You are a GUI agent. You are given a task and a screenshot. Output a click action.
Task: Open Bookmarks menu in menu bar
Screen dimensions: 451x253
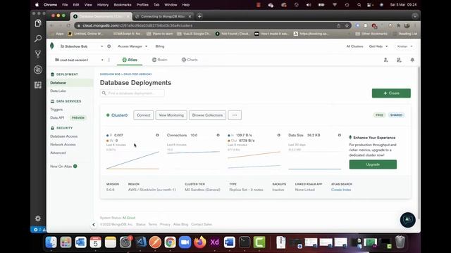123,5
